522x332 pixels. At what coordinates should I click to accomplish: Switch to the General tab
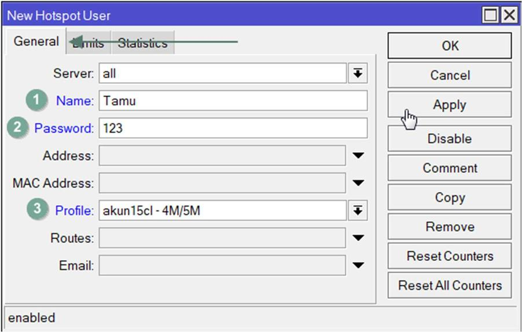pos(36,42)
